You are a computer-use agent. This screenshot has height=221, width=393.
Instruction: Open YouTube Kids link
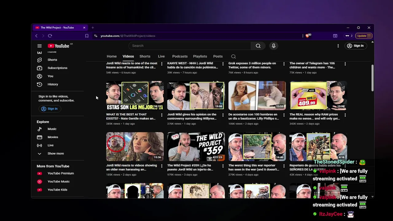pos(57,190)
